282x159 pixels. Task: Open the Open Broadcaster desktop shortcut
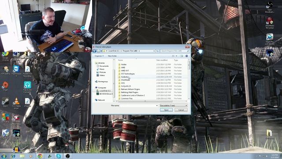click(x=270, y=8)
